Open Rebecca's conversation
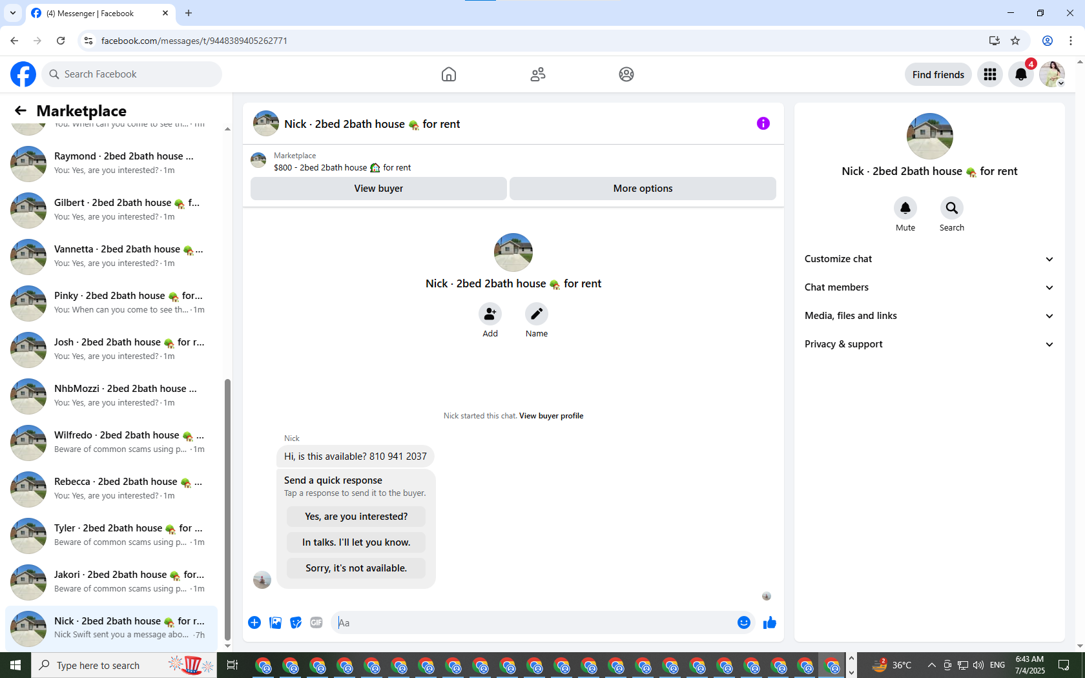 pyautogui.click(x=111, y=488)
